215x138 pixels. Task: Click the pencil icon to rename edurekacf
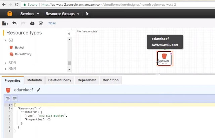coord(38,90)
